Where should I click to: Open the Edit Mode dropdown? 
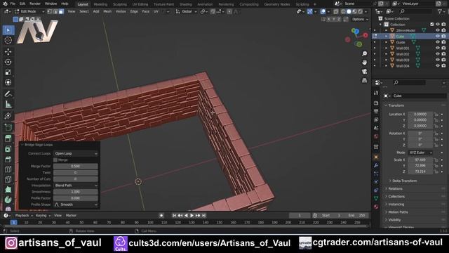(x=29, y=11)
